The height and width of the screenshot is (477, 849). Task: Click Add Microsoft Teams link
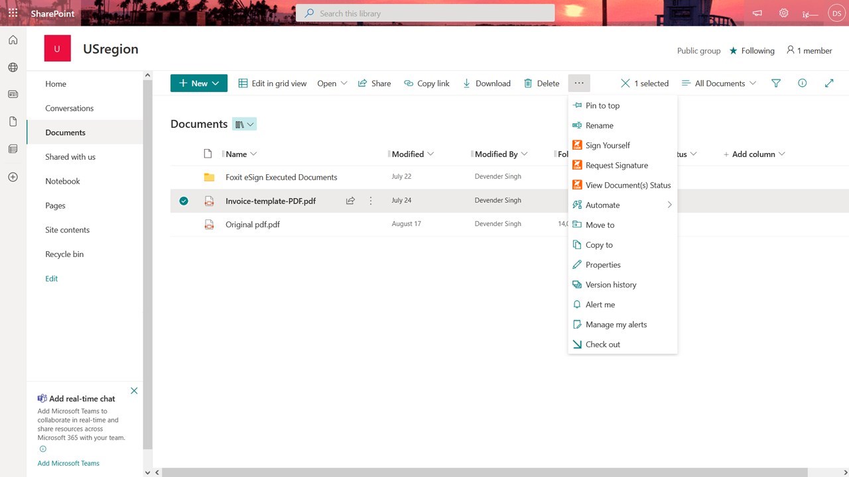[68, 463]
